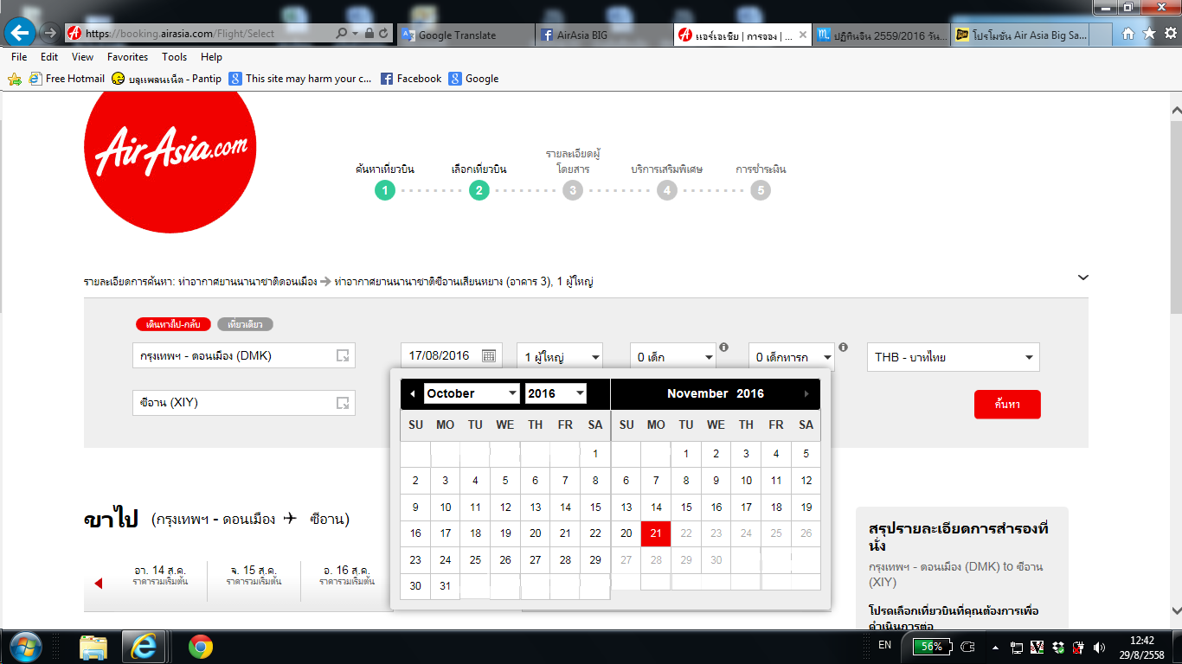Click the destination field showing XIY
Viewport: 1182px width, 664px height.
tap(244, 403)
